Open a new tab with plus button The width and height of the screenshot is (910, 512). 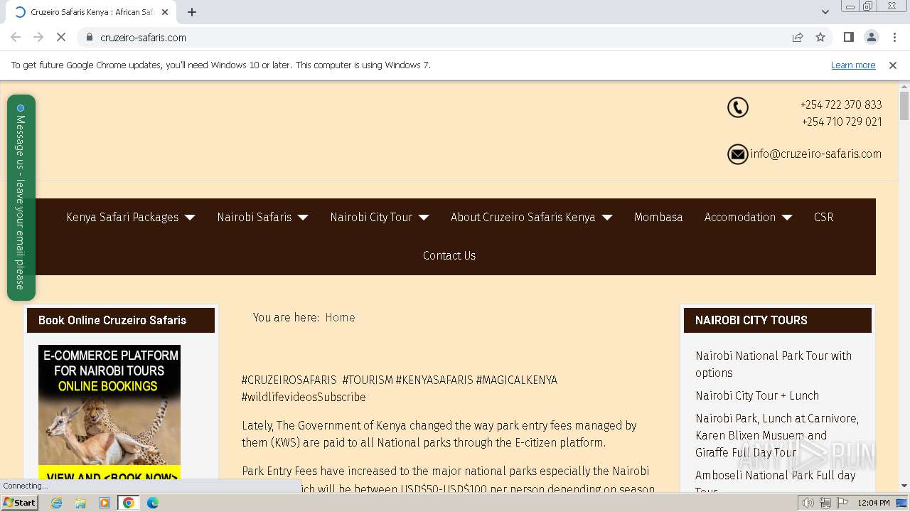[192, 12]
